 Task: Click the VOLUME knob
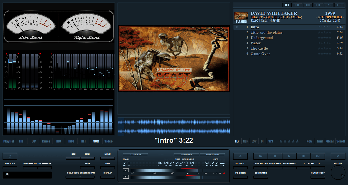pyautogui.click(x=338, y=173)
